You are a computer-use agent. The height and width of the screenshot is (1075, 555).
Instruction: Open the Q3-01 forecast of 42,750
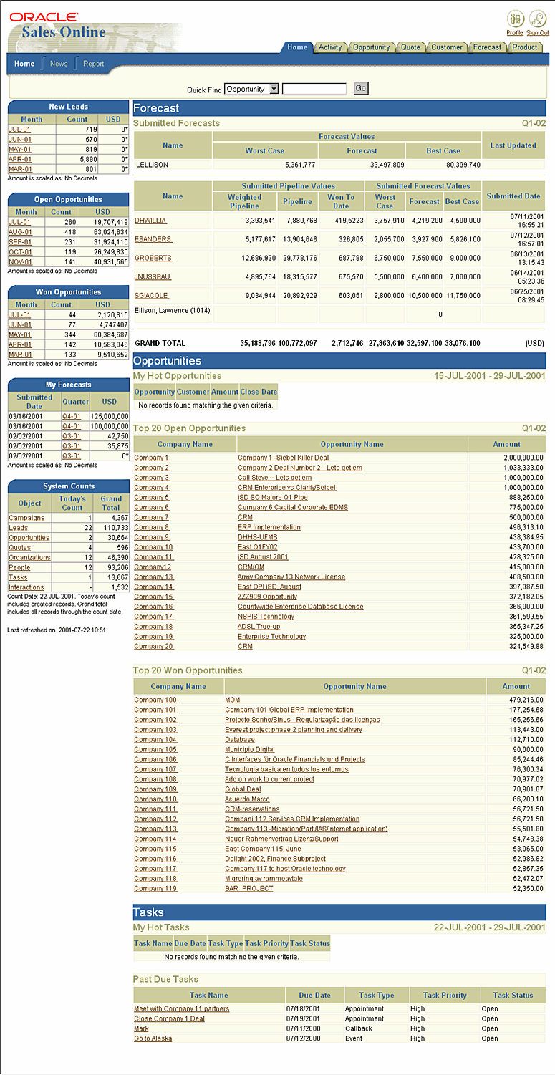tap(71, 435)
